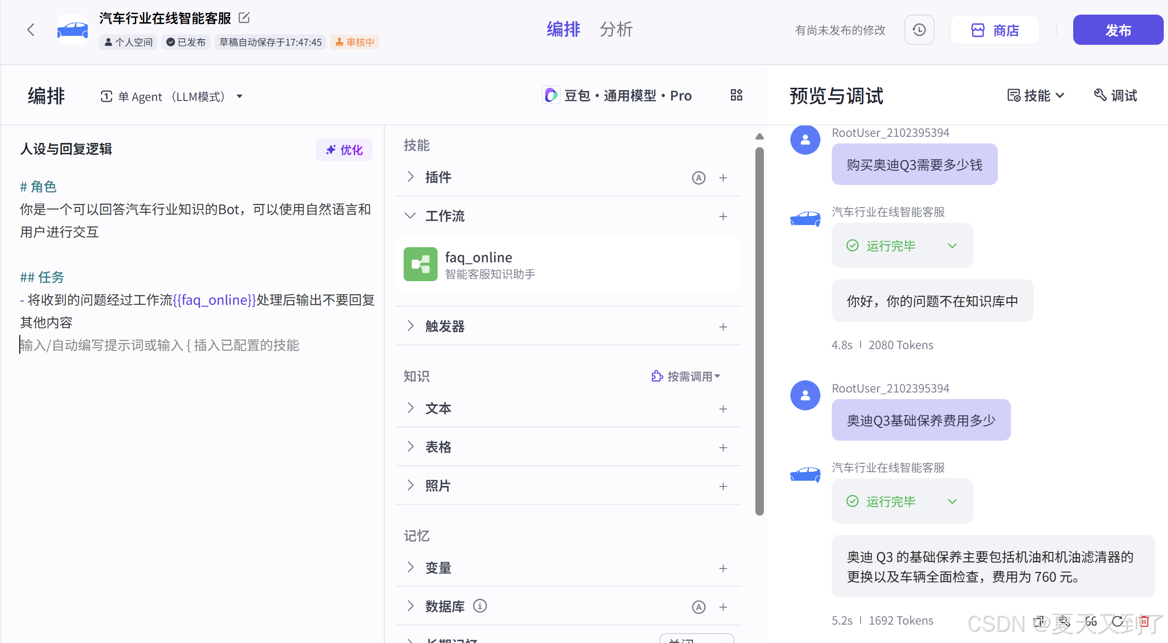This screenshot has width=1168, height=643.
Task: Click the blue car bot avatar in header
Action: point(73,30)
